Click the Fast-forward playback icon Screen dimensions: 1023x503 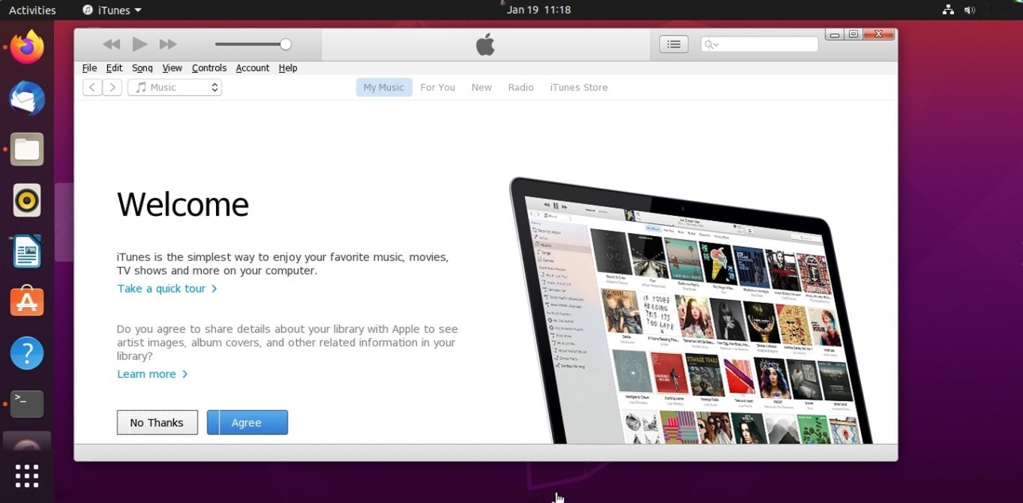(x=168, y=43)
